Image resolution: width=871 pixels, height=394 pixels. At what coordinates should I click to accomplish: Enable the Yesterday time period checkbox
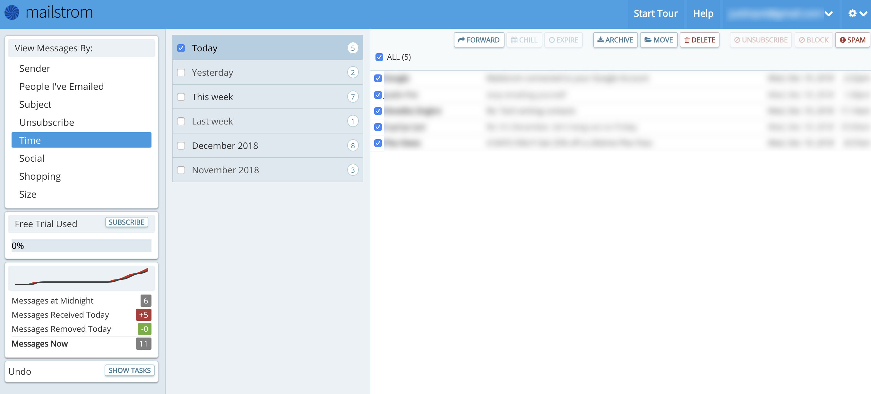[181, 72]
